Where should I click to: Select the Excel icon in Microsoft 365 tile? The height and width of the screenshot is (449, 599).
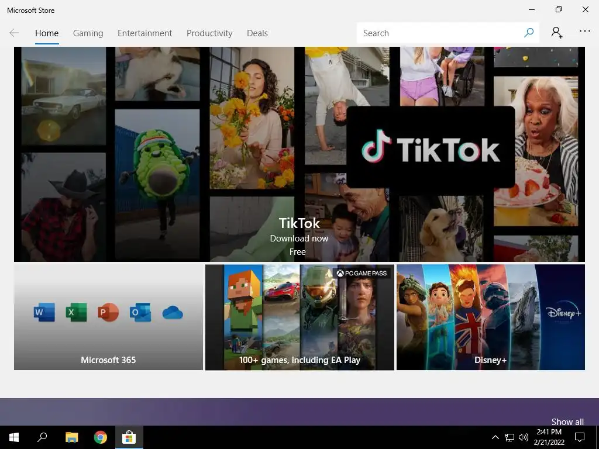tap(76, 312)
